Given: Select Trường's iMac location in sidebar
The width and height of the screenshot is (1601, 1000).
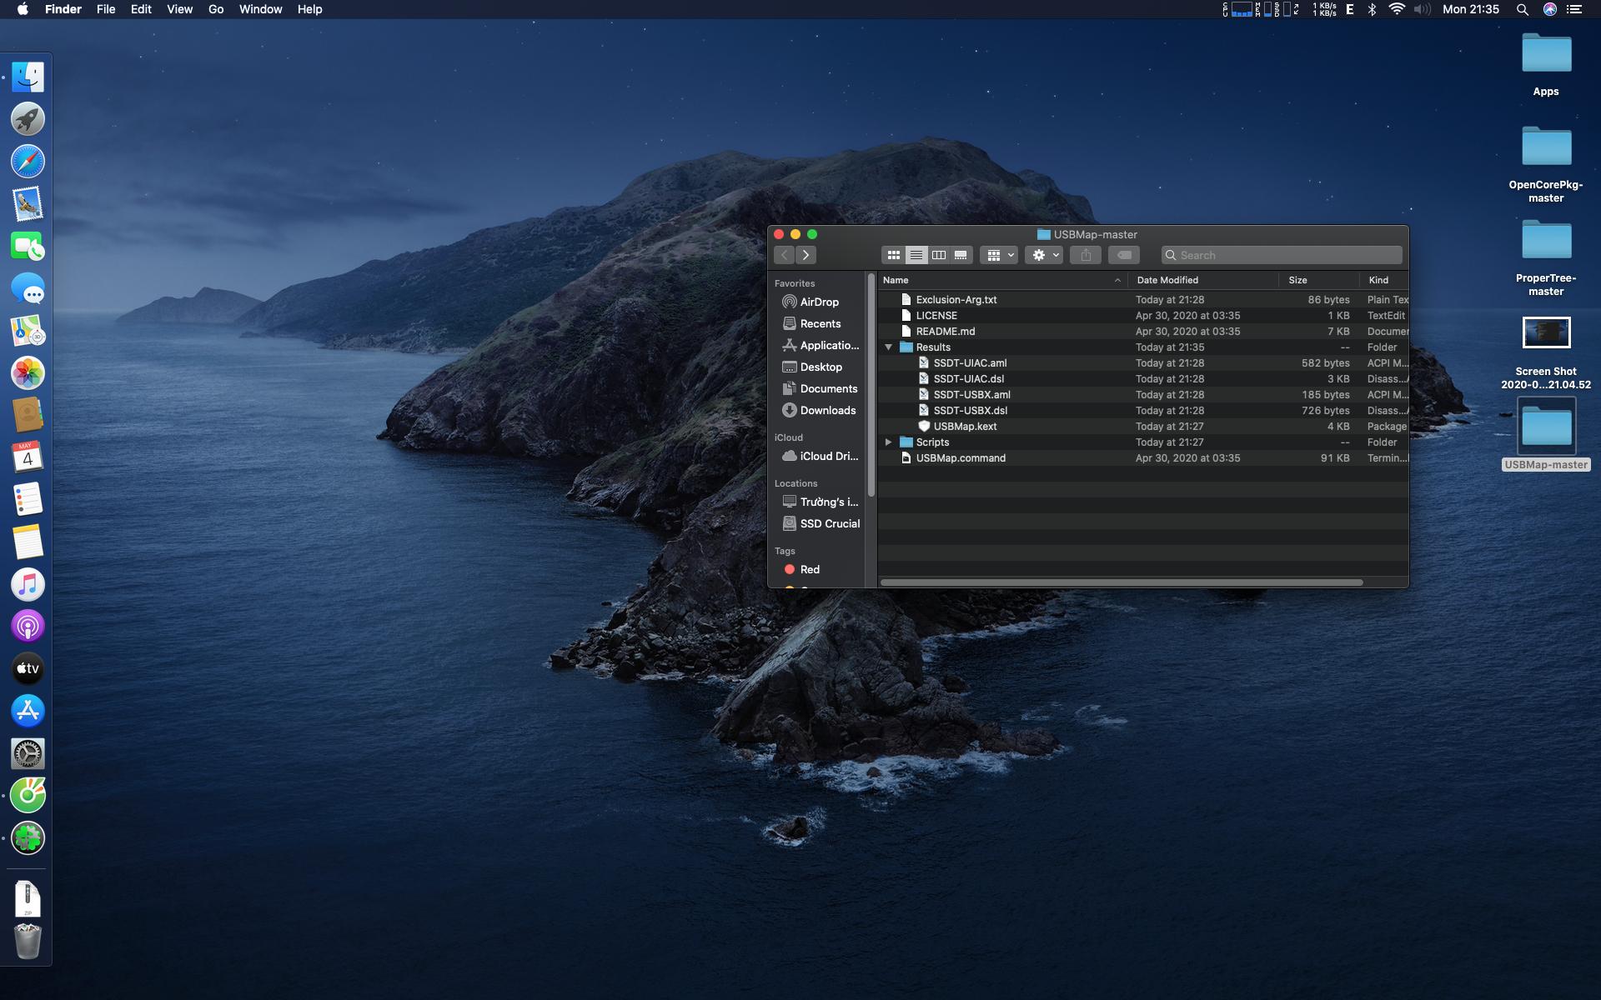Looking at the screenshot, I should [x=820, y=502].
